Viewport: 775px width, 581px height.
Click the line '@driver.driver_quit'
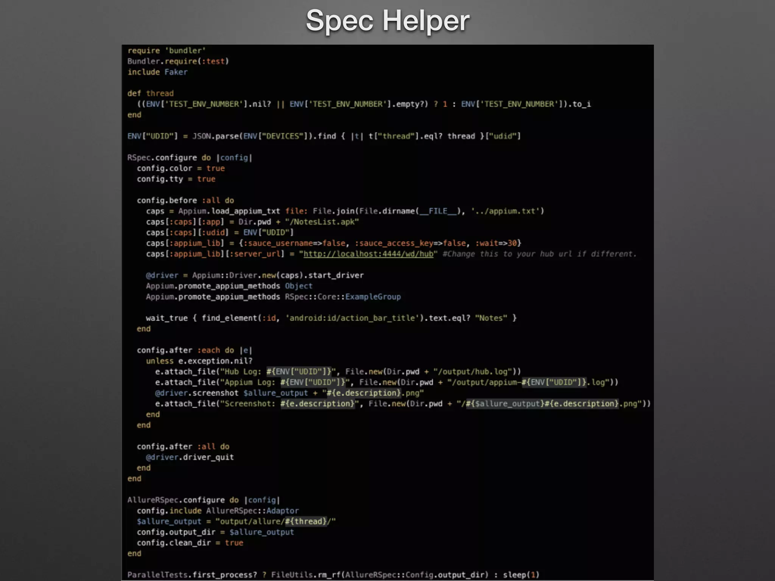[190, 457]
